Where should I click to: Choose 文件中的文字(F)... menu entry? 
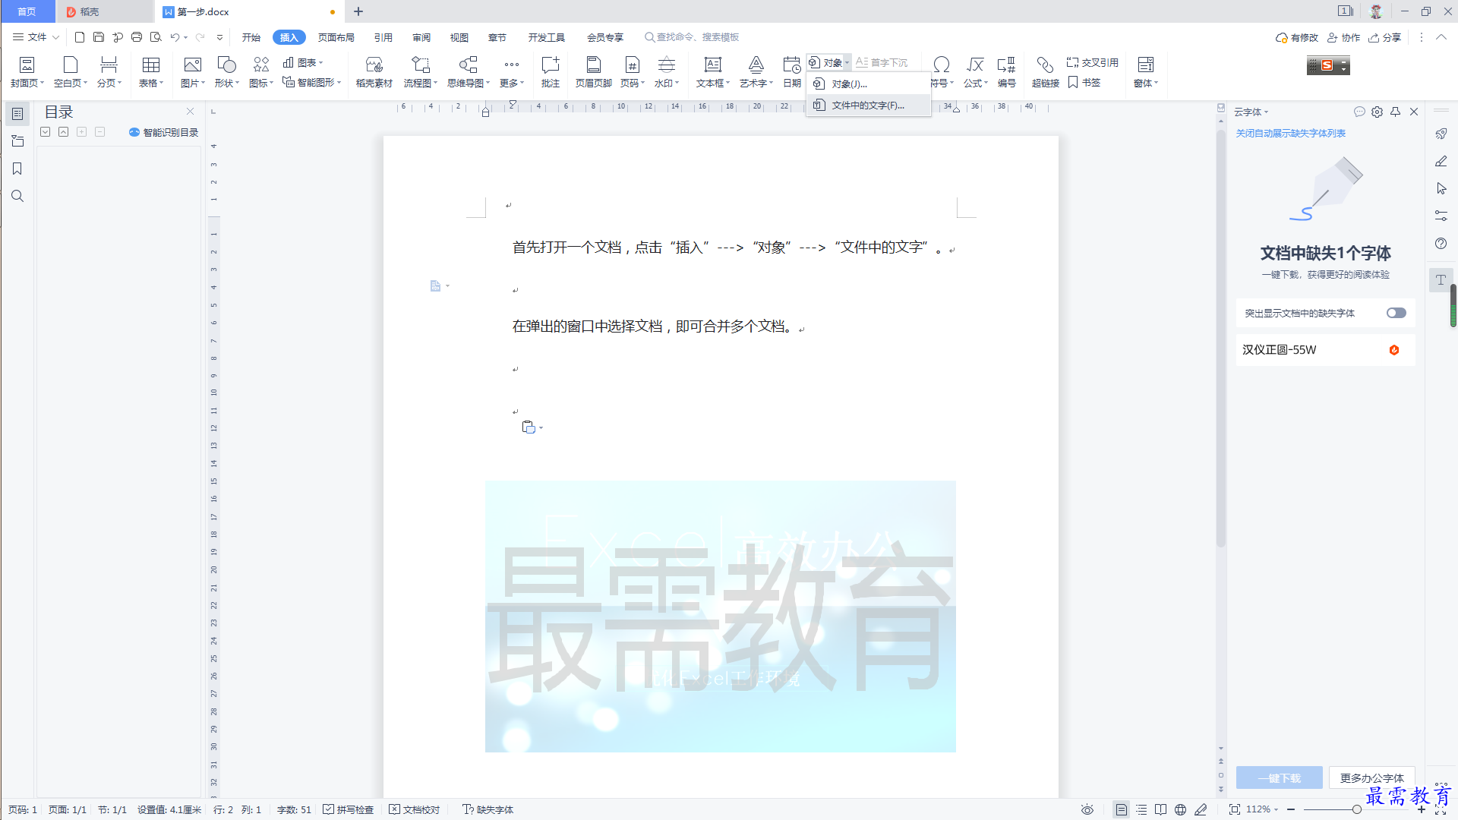869,105
